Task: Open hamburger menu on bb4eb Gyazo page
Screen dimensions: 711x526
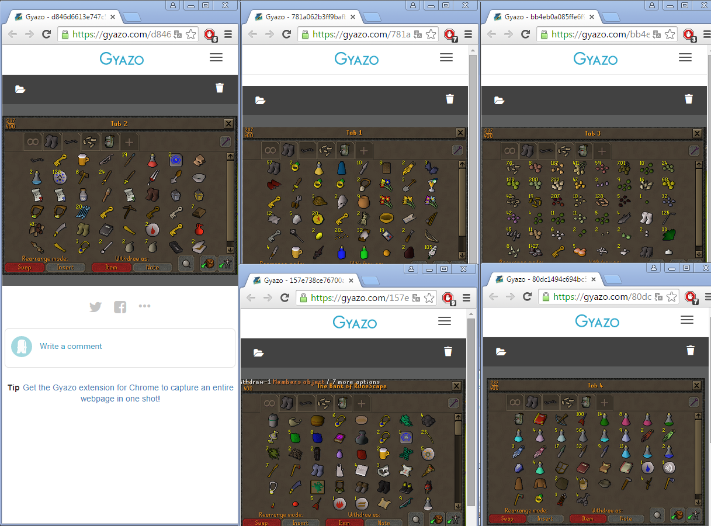Action: [685, 57]
